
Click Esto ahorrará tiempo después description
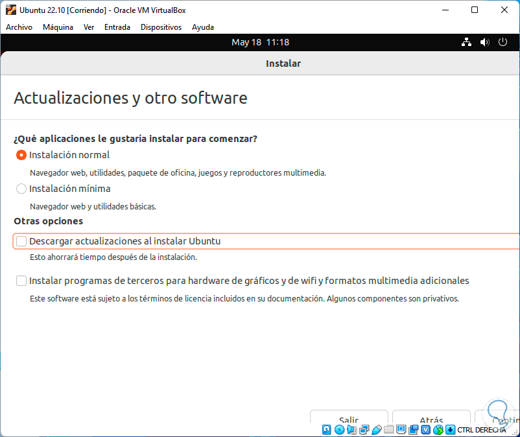coord(113,257)
